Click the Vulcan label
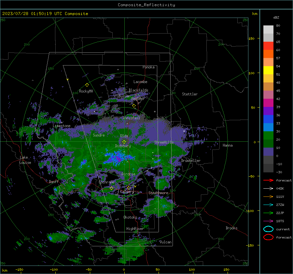The image size is (293, 274). (x=165, y=242)
